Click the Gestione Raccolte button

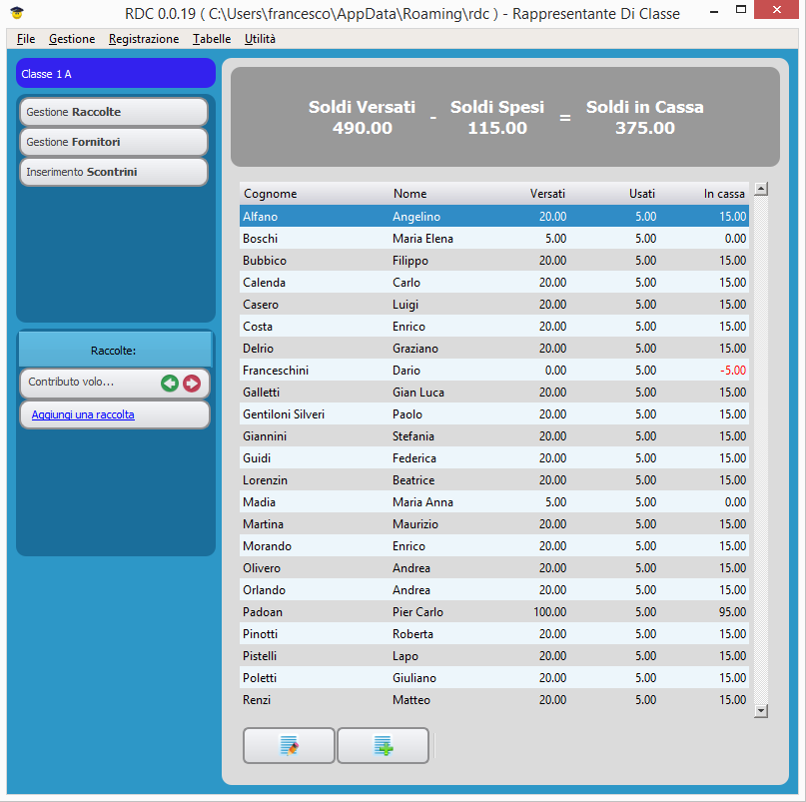(114, 112)
